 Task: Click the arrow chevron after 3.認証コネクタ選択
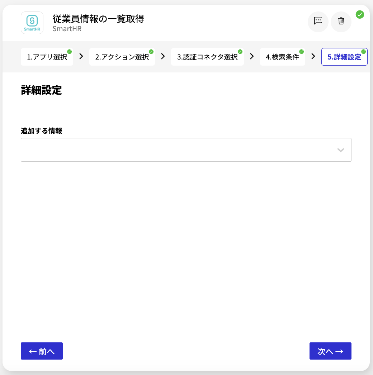tap(252, 56)
